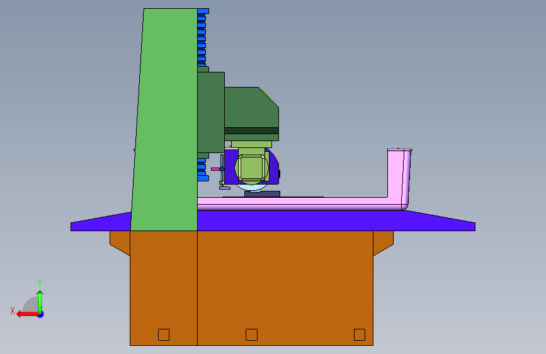Click the right square recess on the base

pyautogui.click(x=360, y=335)
